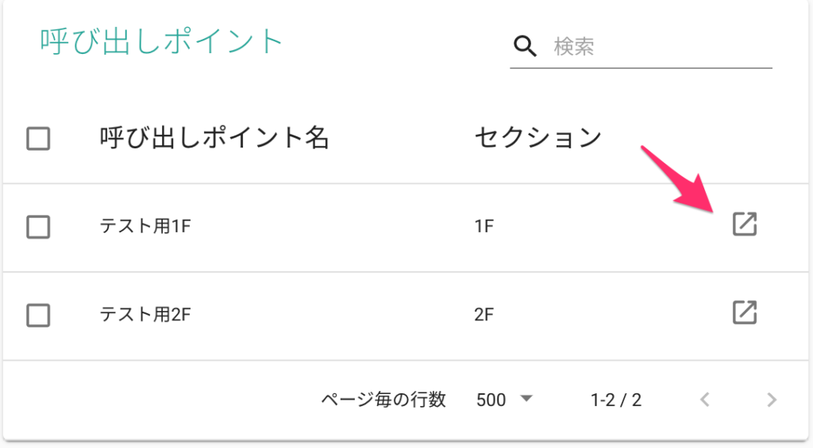Screen dimensions: 813x448
Task: Open external link for テスト用2F row
Action: click(x=745, y=312)
